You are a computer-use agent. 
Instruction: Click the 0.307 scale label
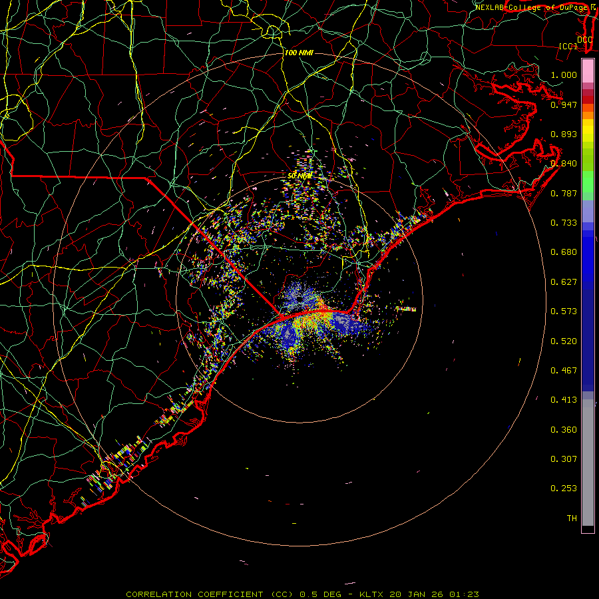click(564, 459)
